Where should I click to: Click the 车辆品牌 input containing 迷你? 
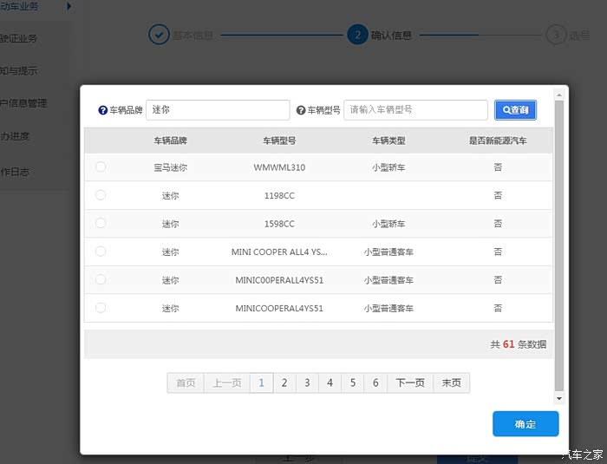(218, 110)
